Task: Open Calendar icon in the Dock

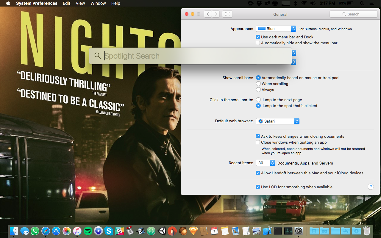Action: click(214, 231)
